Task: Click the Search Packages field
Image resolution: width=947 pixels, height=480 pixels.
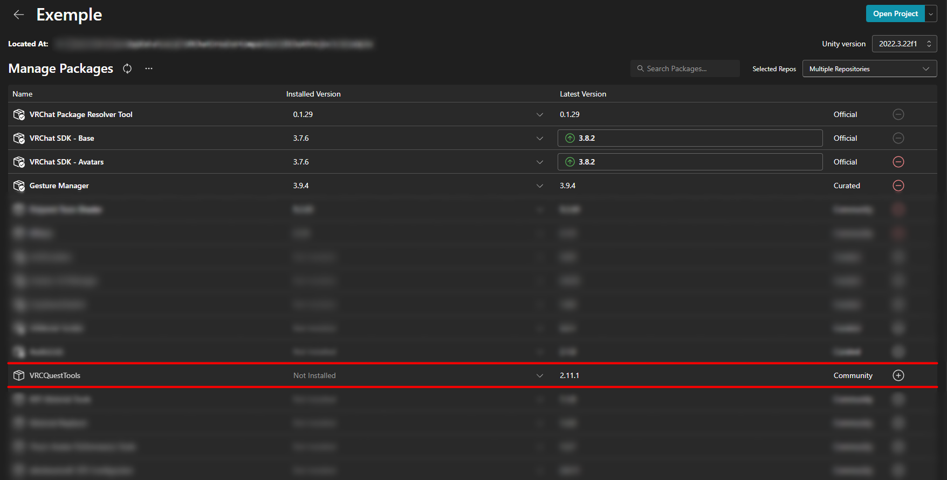Action: pyautogui.click(x=685, y=68)
